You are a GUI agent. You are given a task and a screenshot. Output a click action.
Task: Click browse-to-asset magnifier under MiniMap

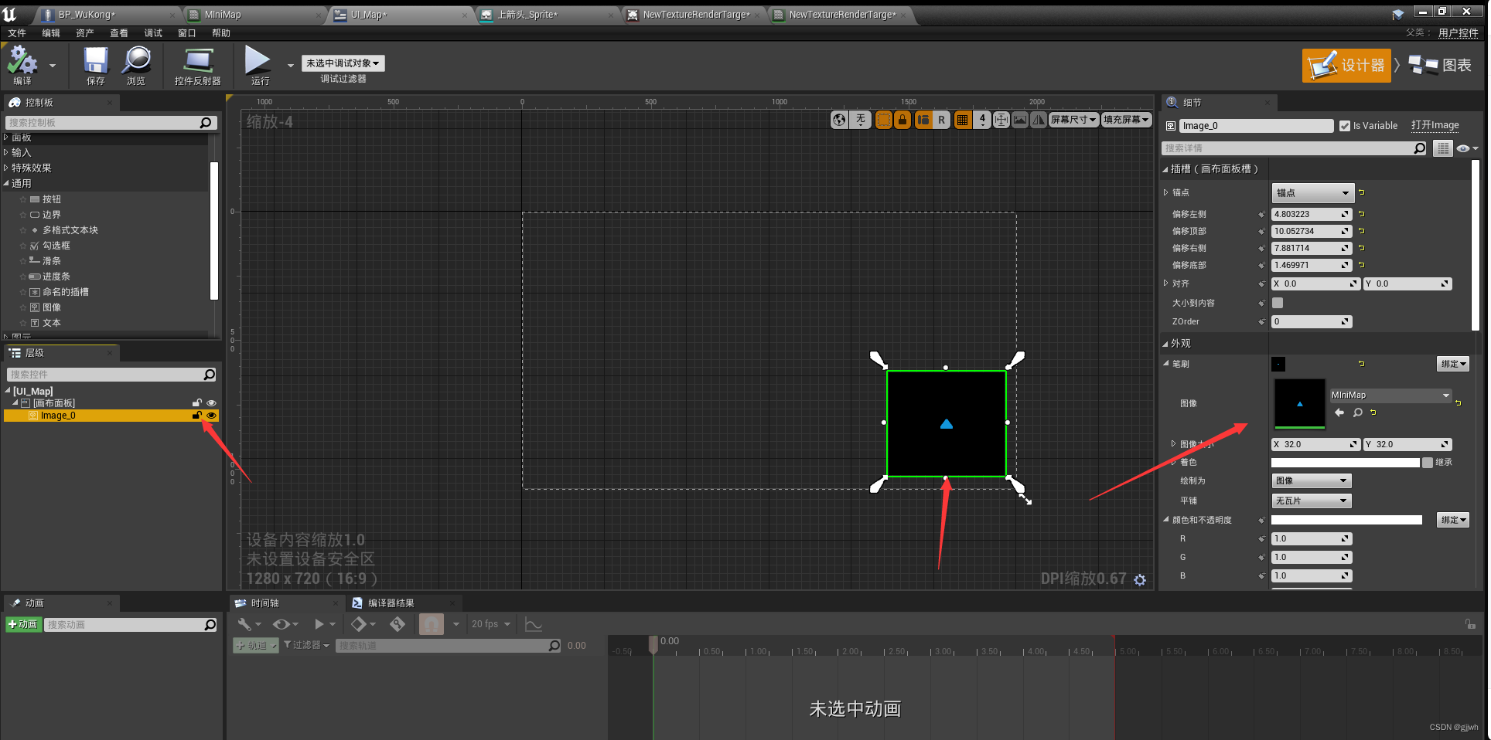click(x=1357, y=413)
